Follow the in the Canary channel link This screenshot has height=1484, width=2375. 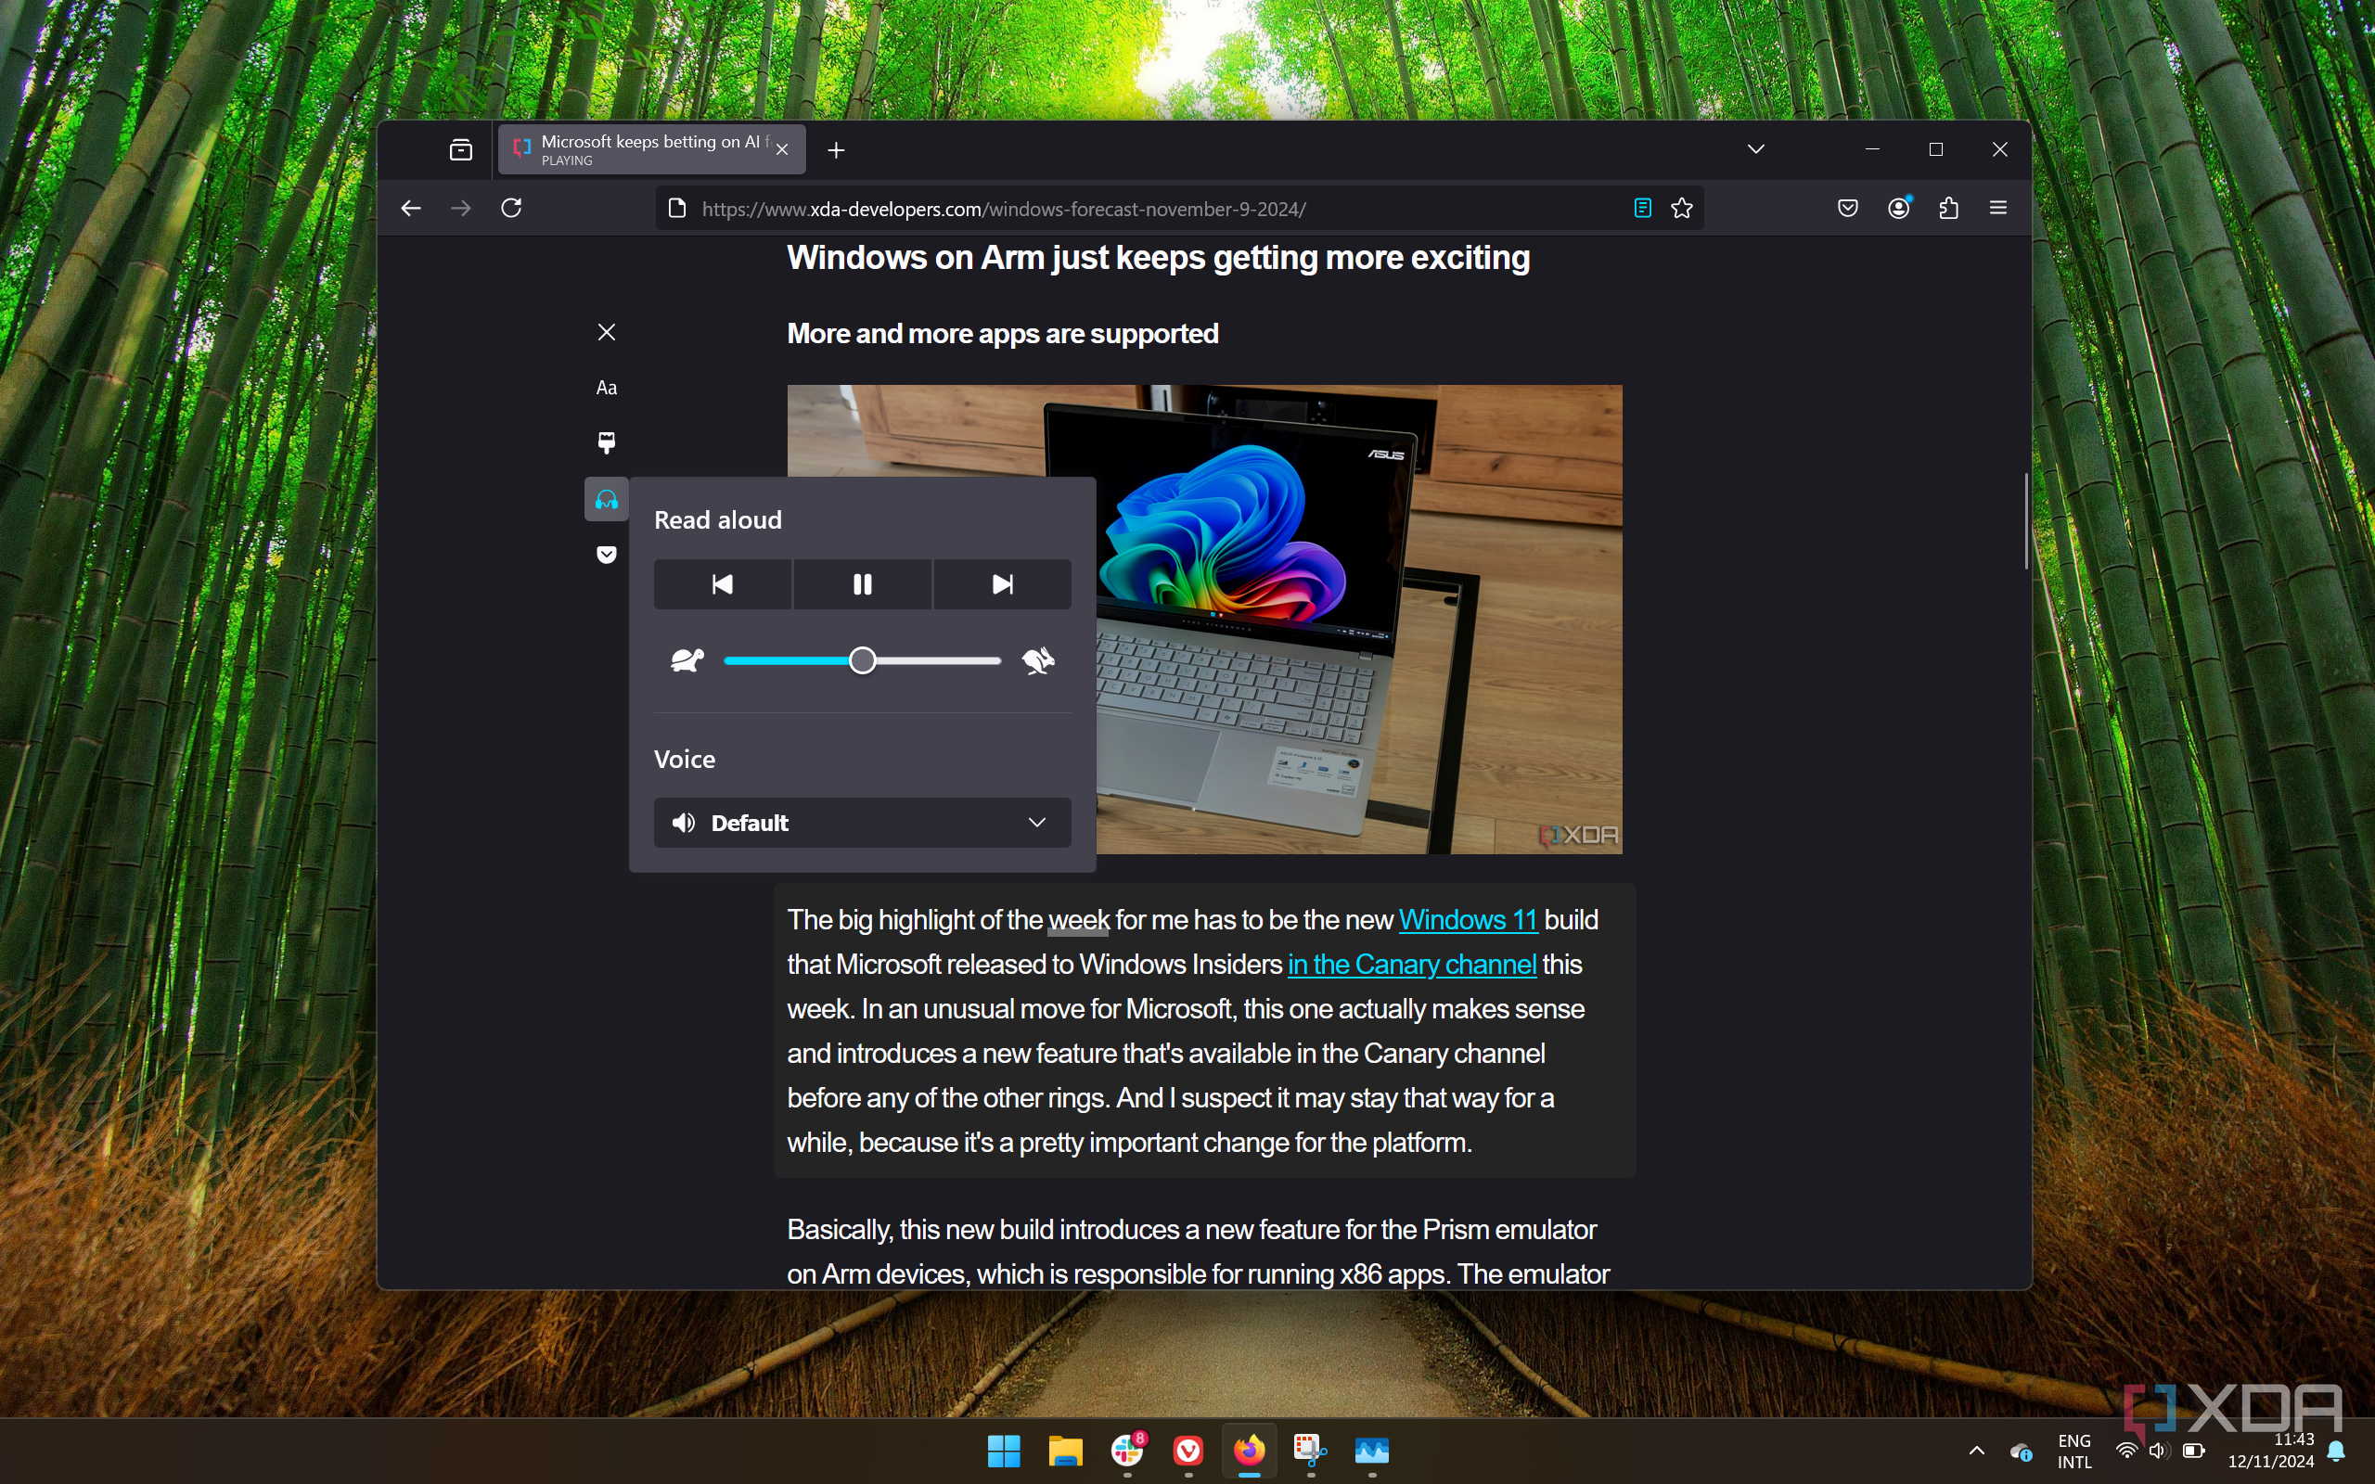(x=1412, y=965)
